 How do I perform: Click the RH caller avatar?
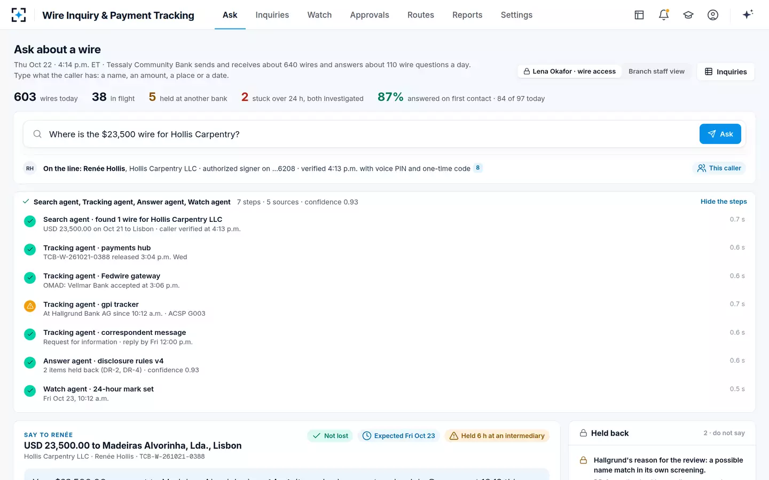click(30, 169)
